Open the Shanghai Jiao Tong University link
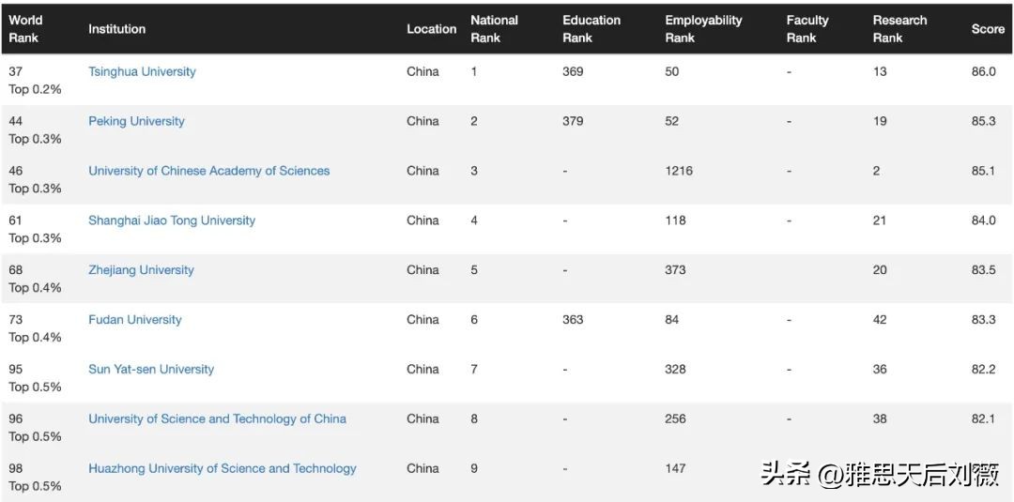This screenshot has height=502, width=1014. click(x=172, y=221)
